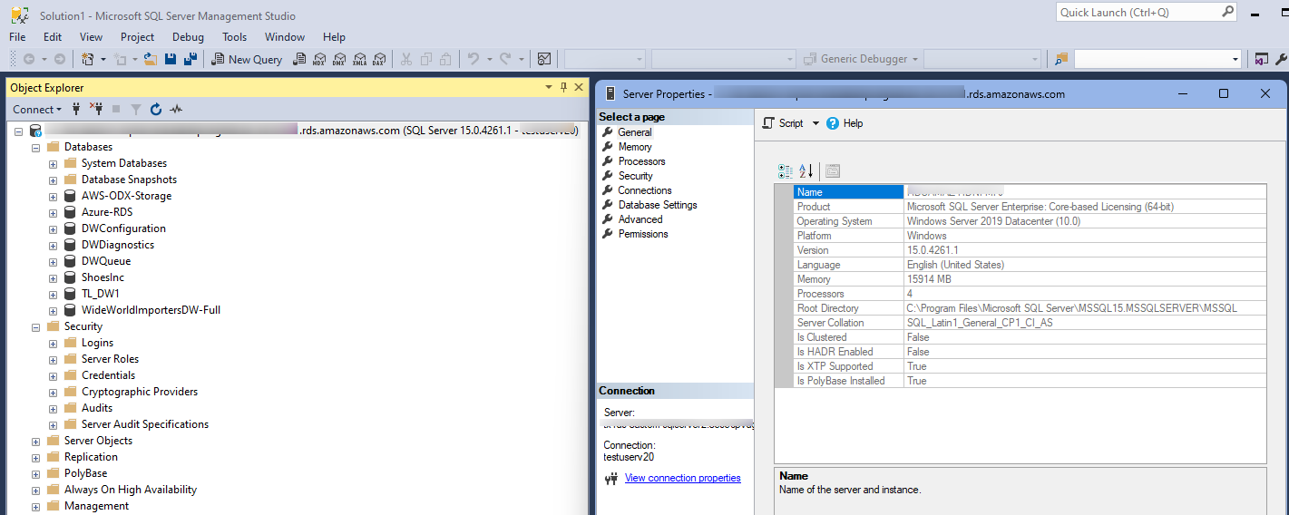The width and height of the screenshot is (1289, 515).
Task: Select the Is HADR Enabled property row
Action: click(x=1030, y=352)
